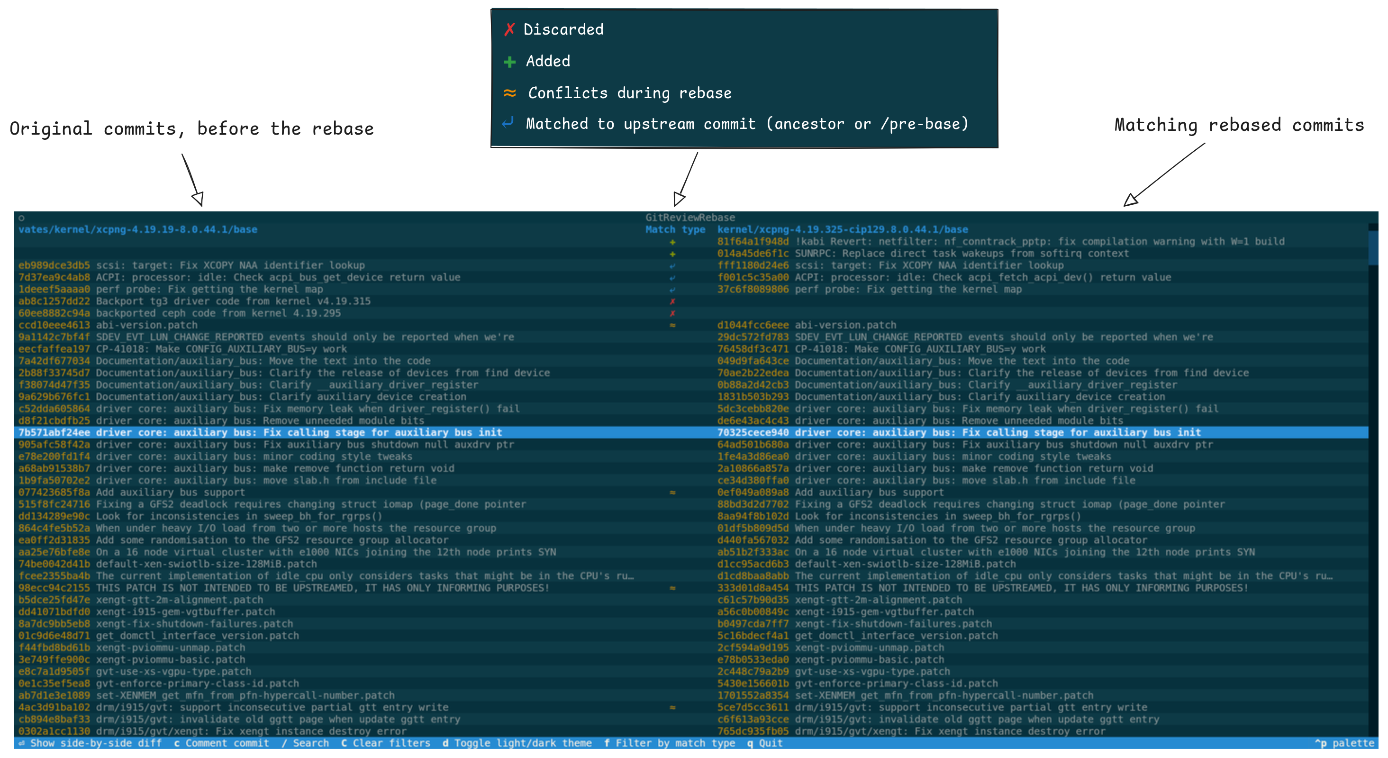Click conflict icon for support inconsecutive partial gtt row
This screenshot has height=758, width=1388.
point(672,707)
